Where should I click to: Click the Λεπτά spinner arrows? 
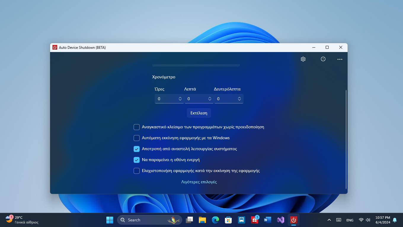pyautogui.click(x=210, y=99)
